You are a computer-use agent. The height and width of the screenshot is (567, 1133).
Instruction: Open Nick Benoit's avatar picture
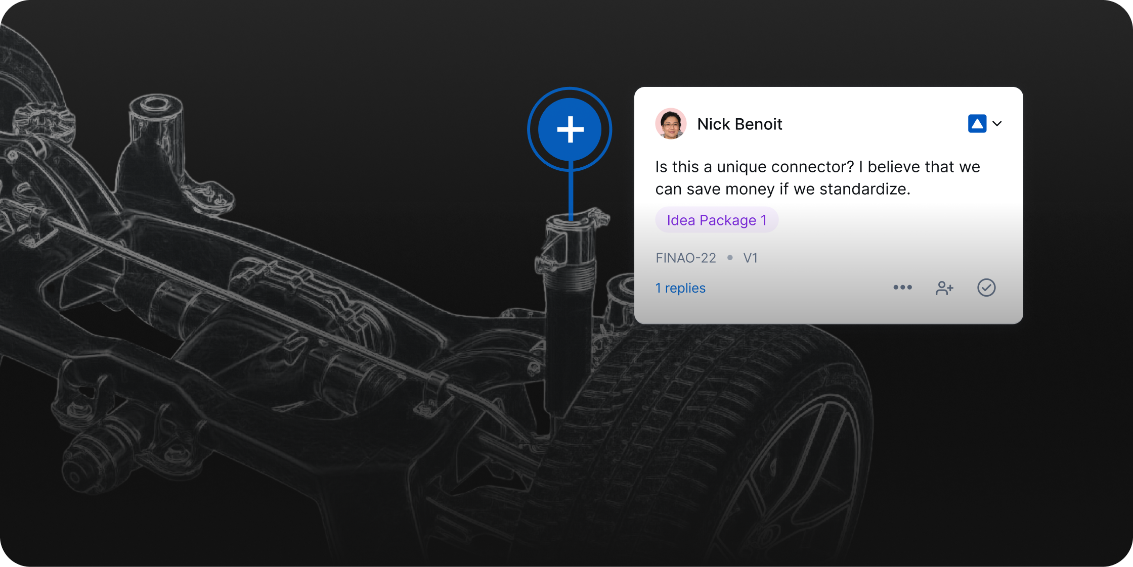671,124
